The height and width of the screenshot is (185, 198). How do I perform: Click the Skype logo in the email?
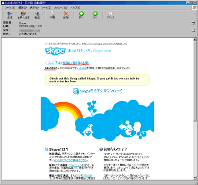click(x=55, y=51)
